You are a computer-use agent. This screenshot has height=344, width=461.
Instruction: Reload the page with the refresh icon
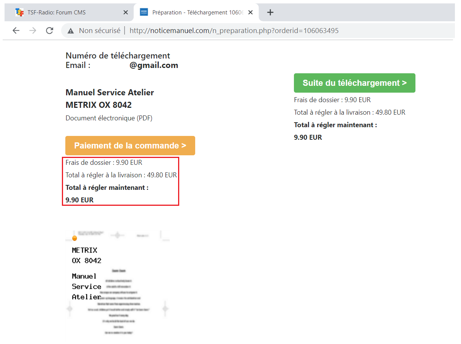point(49,31)
